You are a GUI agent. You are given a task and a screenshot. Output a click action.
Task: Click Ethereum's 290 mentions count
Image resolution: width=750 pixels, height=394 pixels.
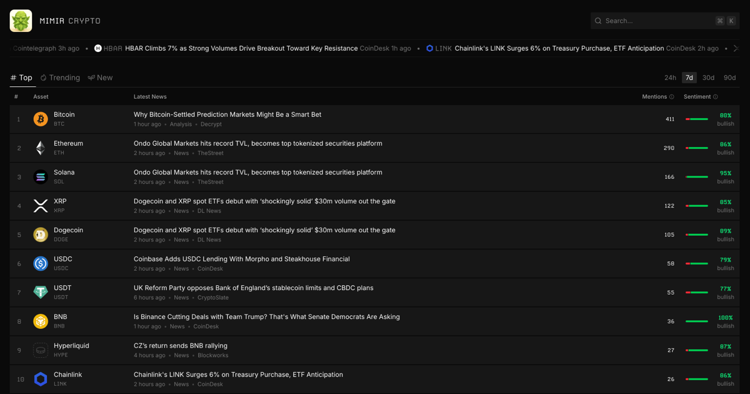[669, 148]
